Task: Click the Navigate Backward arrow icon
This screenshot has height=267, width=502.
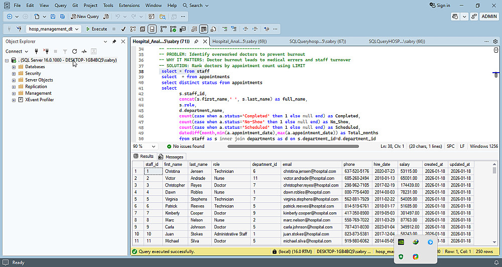Action: tap(10, 17)
